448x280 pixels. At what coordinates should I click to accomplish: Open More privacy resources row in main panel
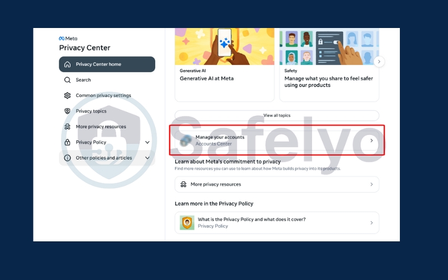[x=277, y=184]
